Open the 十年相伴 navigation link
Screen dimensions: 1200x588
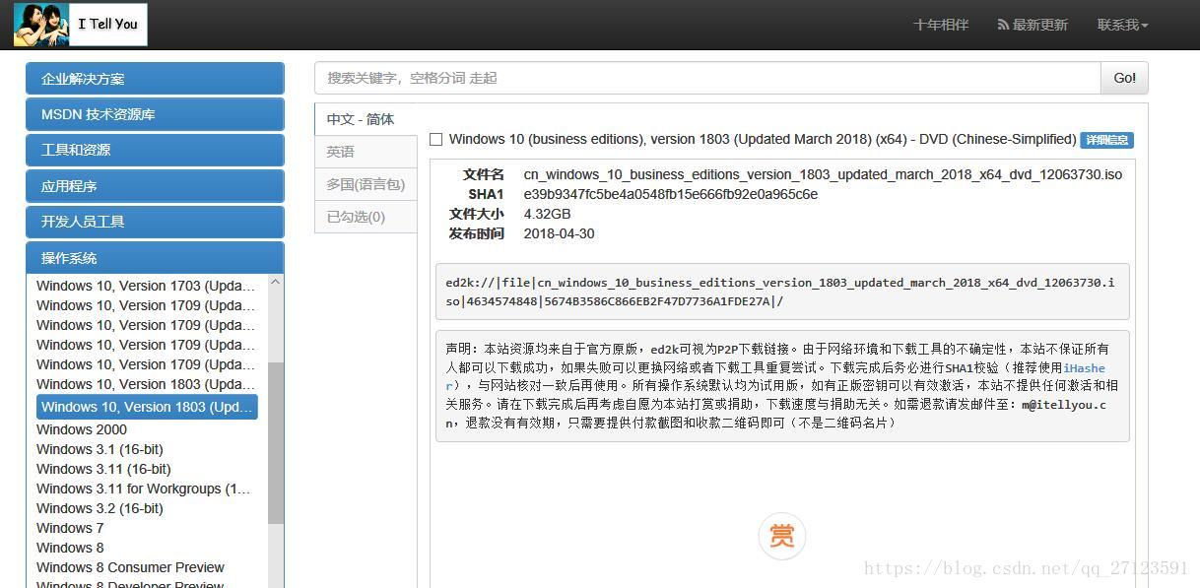(x=941, y=25)
